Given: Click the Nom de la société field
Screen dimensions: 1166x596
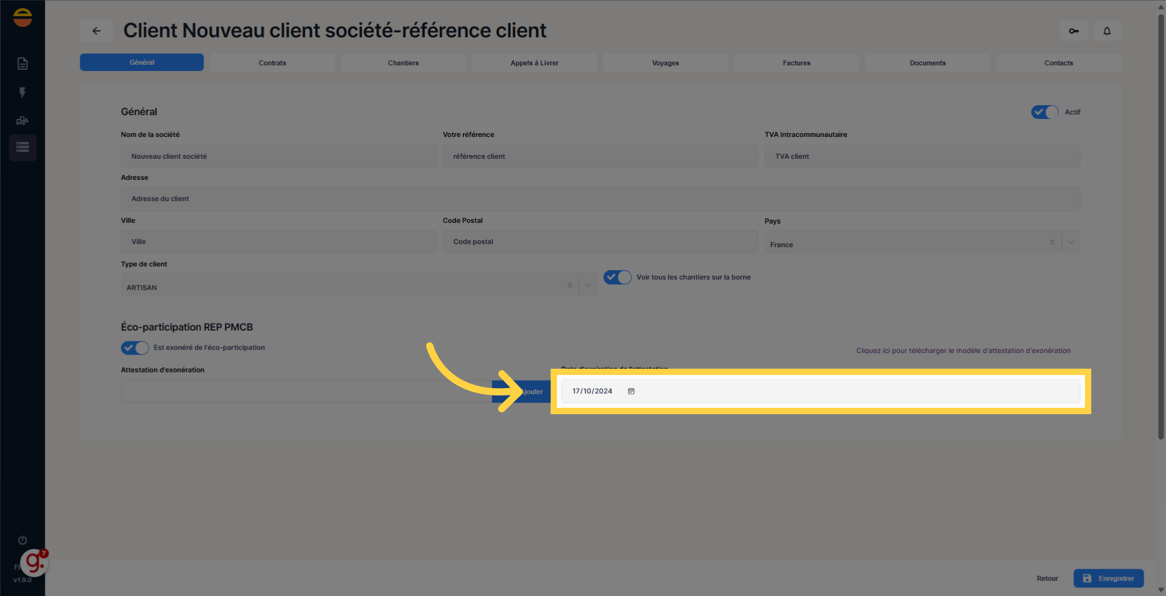Looking at the screenshot, I should click(x=278, y=156).
